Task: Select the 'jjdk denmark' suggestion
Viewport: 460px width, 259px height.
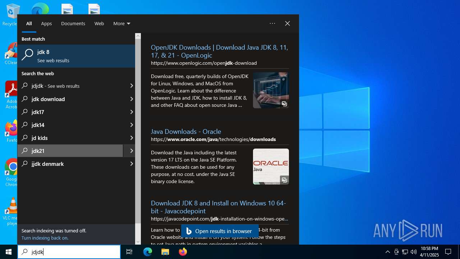Action: click(70, 164)
